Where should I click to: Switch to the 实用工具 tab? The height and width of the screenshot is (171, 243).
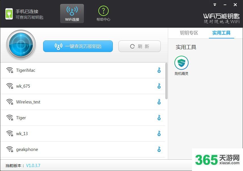click(x=221, y=33)
